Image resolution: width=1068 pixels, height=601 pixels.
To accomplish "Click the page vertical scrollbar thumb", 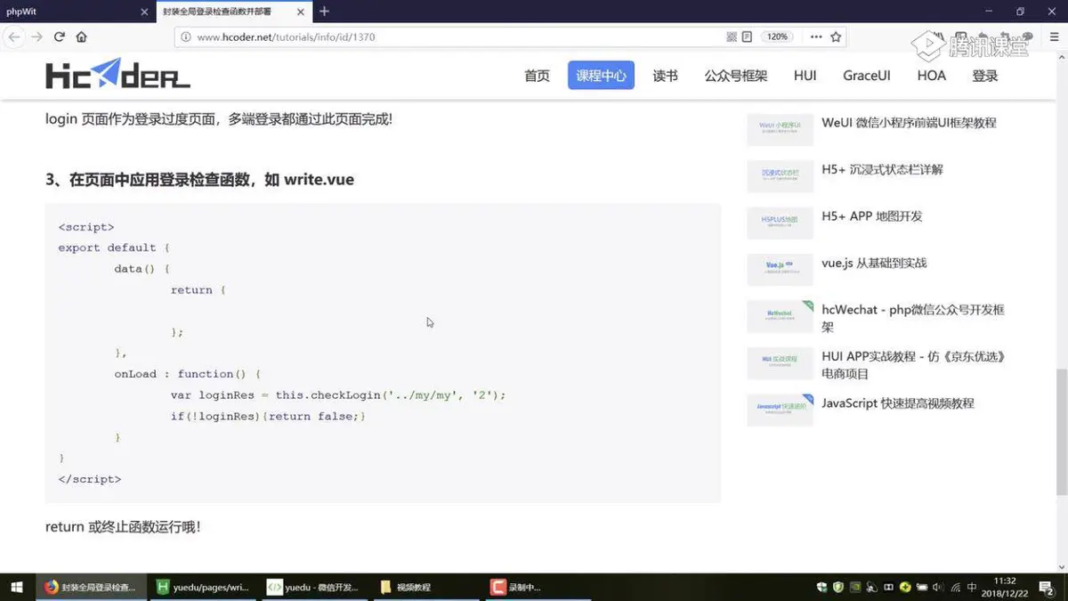I will (1061, 431).
